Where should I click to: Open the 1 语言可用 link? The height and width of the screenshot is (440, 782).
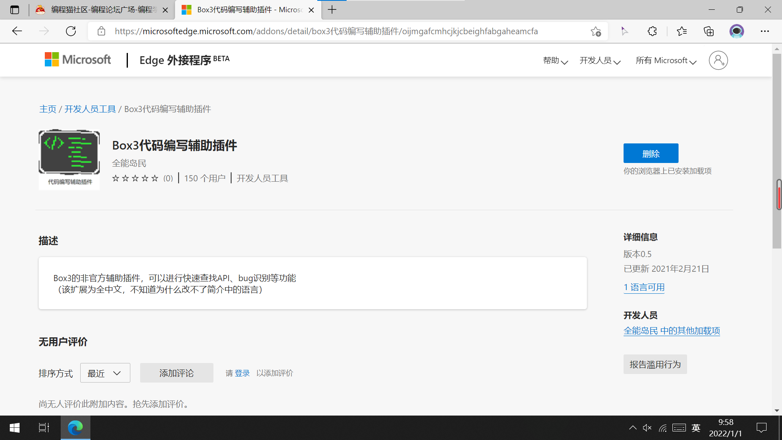coord(644,288)
